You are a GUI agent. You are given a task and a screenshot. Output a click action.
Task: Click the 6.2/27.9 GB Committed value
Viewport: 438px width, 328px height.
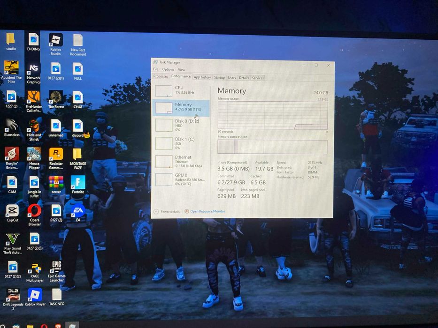(231, 182)
